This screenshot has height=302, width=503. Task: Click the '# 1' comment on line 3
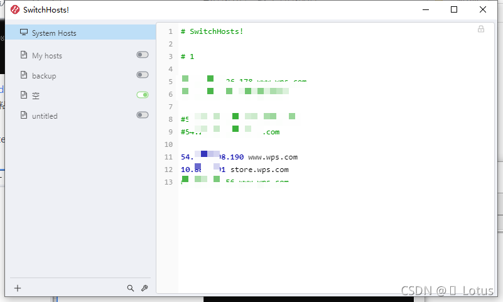coord(187,57)
